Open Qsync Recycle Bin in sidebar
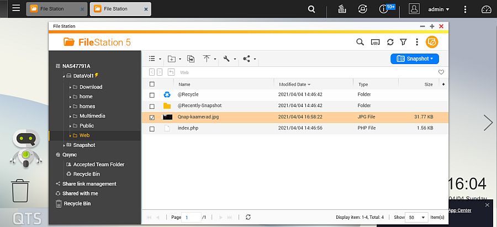Viewport: 497px width, 227px height. click(87, 174)
